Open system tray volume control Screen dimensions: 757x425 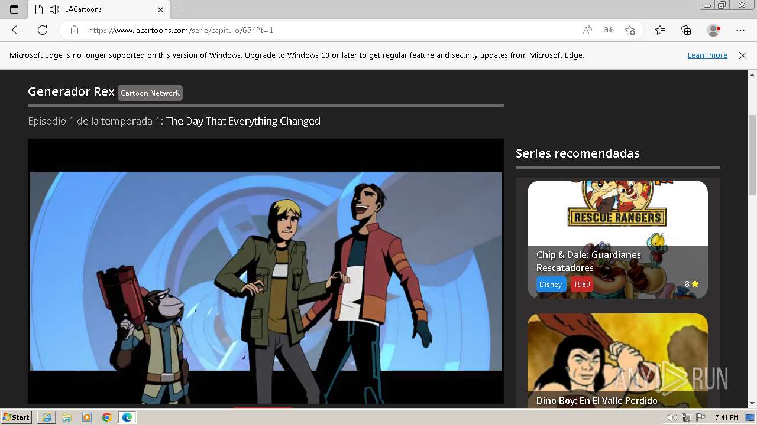tap(672, 417)
